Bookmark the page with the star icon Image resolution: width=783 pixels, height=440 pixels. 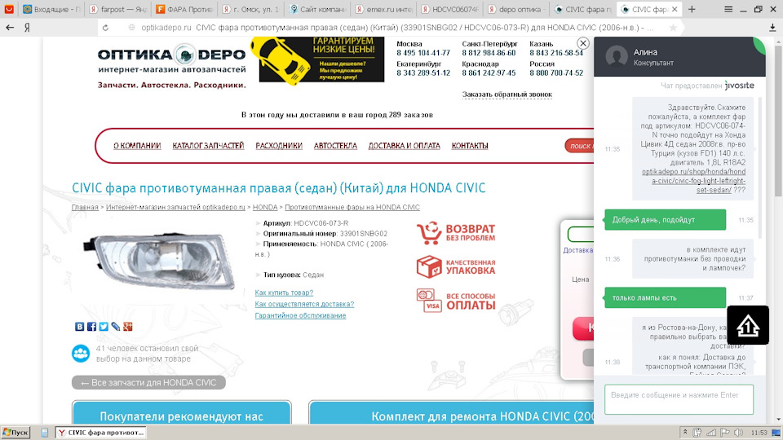tap(673, 28)
